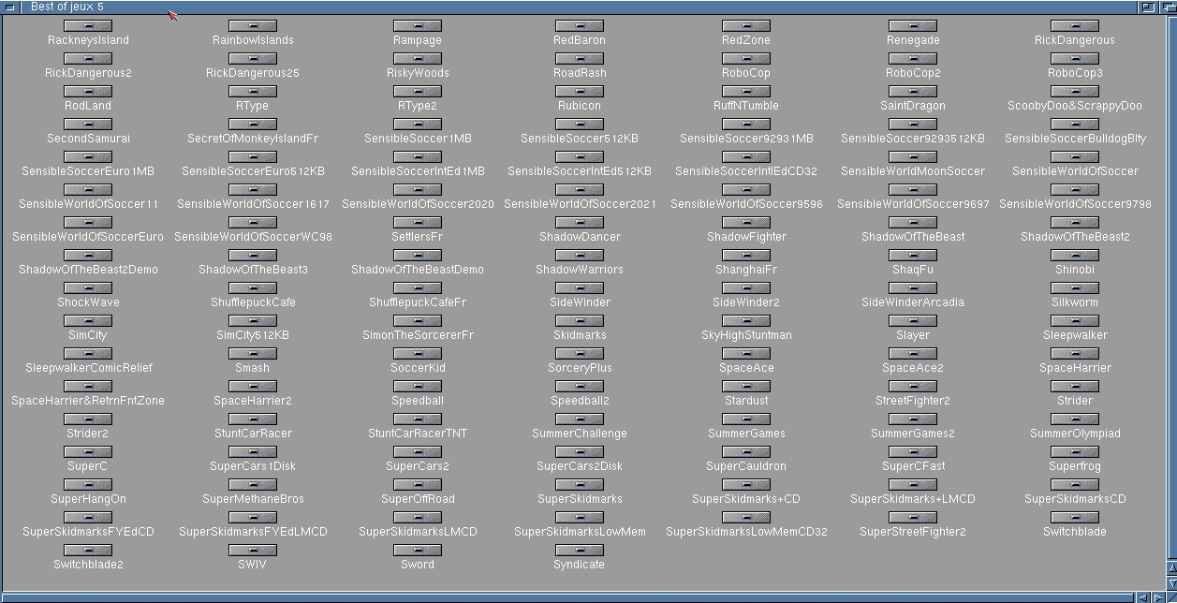Click the RodLand drawer icon
This screenshot has width=1177, height=603.
pyautogui.click(x=88, y=92)
